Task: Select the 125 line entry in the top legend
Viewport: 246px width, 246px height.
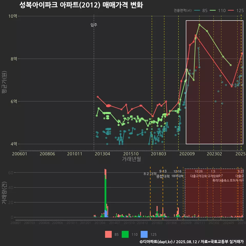Action: point(236,11)
